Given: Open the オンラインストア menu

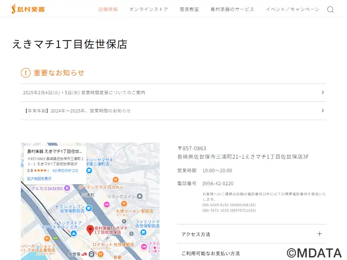Looking at the screenshot, I should [149, 9].
